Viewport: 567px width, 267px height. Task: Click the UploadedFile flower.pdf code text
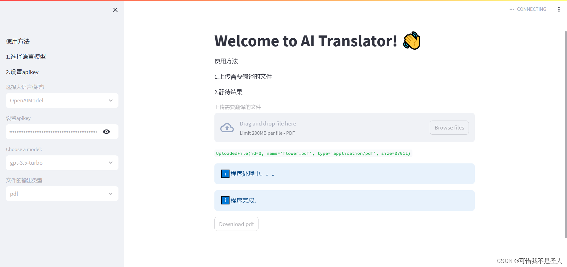click(313, 153)
